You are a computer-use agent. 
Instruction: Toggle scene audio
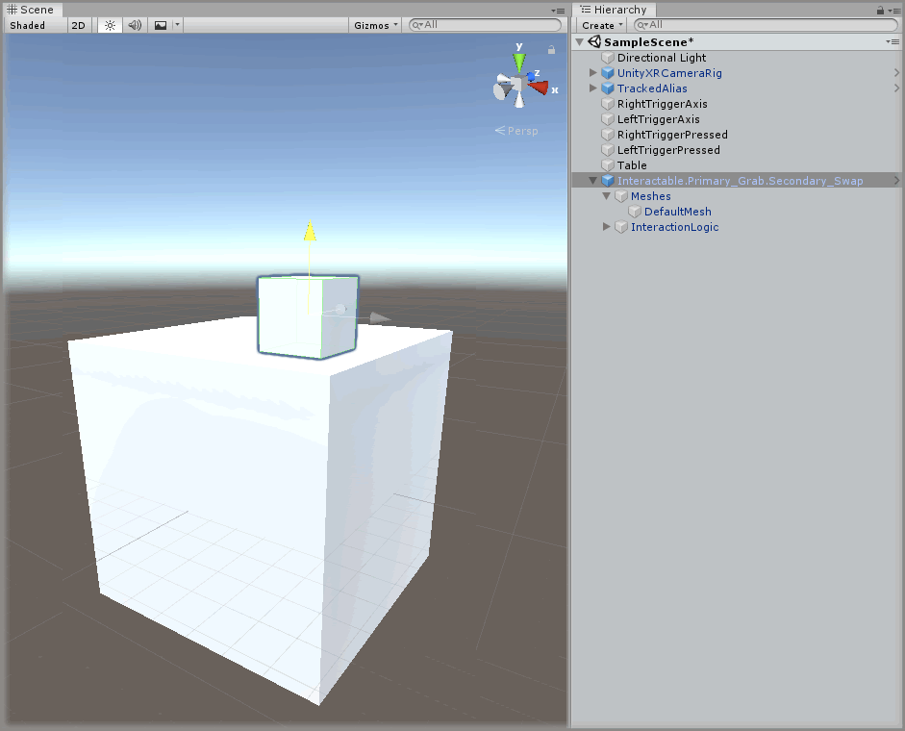click(x=135, y=25)
